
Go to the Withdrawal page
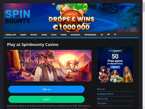tap(90, 35)
